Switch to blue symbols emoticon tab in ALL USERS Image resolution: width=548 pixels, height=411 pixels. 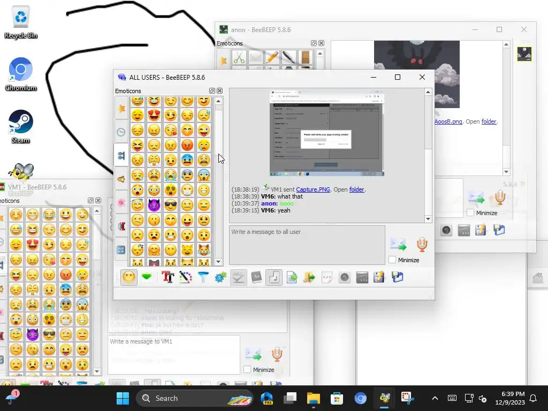pyautogui.click(x=121, y=249)
